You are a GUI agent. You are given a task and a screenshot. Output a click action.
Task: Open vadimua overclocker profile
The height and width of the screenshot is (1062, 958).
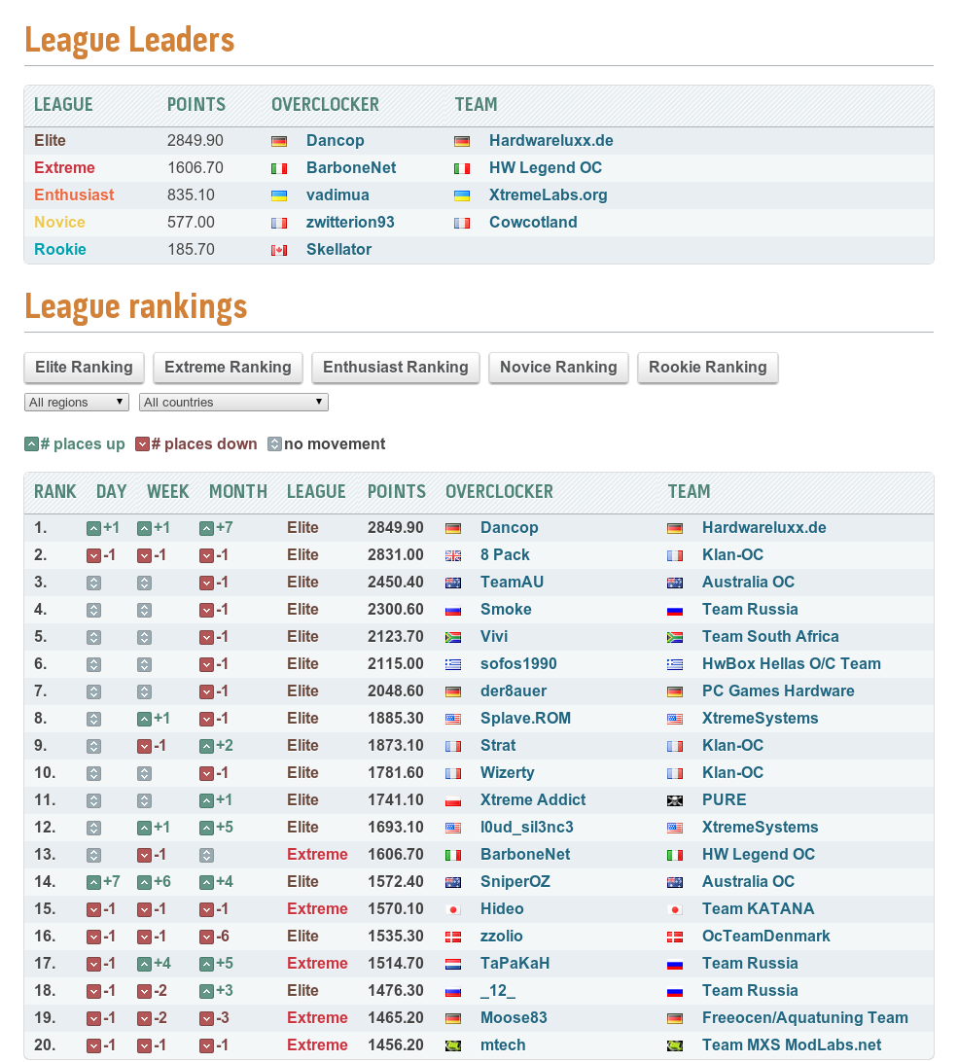point(337,195)
